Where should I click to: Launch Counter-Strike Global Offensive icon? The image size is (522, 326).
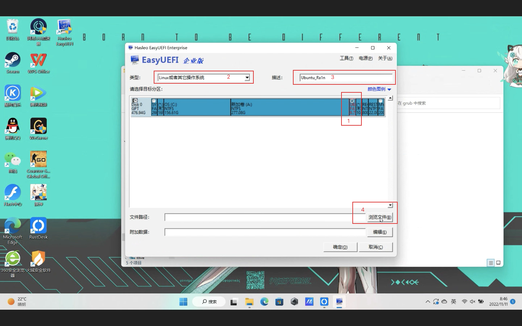38,164
